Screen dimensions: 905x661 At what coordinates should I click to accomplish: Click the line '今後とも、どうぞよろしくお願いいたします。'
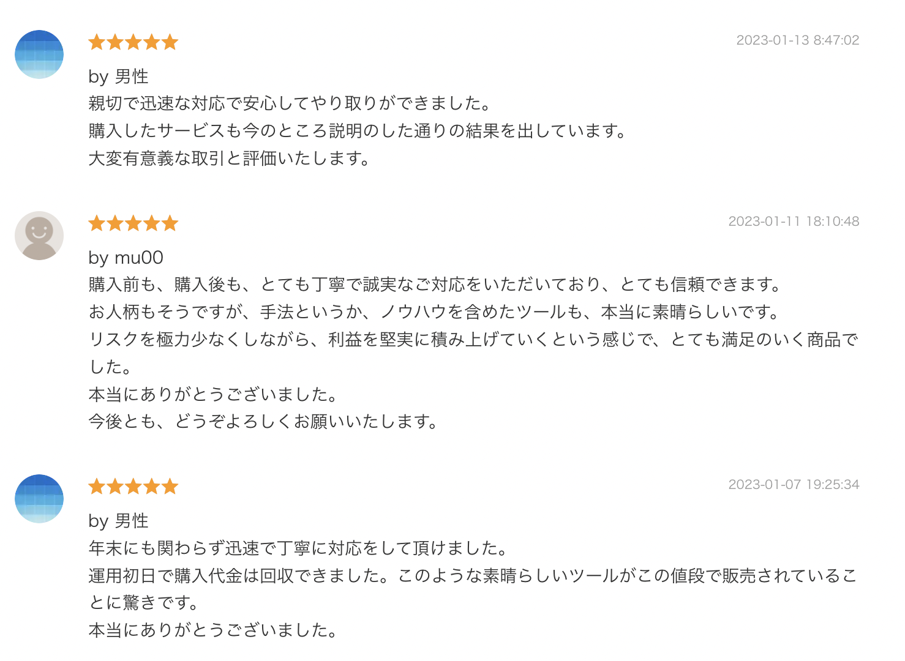(x=263, y=422)
